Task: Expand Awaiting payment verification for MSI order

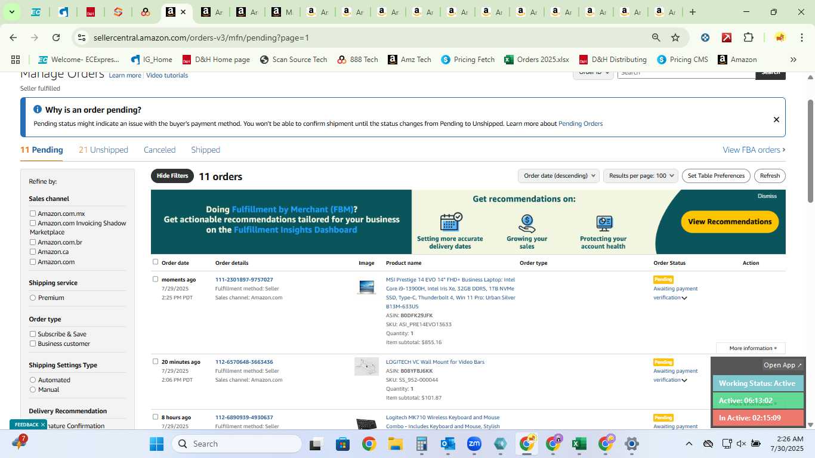Action: pos(684,298)
